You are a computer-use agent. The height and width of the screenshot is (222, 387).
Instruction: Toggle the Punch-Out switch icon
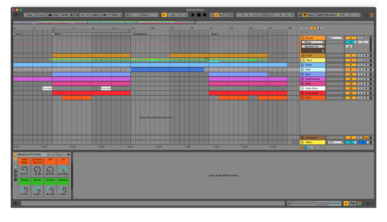pyautogui.click(x=271, y=15)
